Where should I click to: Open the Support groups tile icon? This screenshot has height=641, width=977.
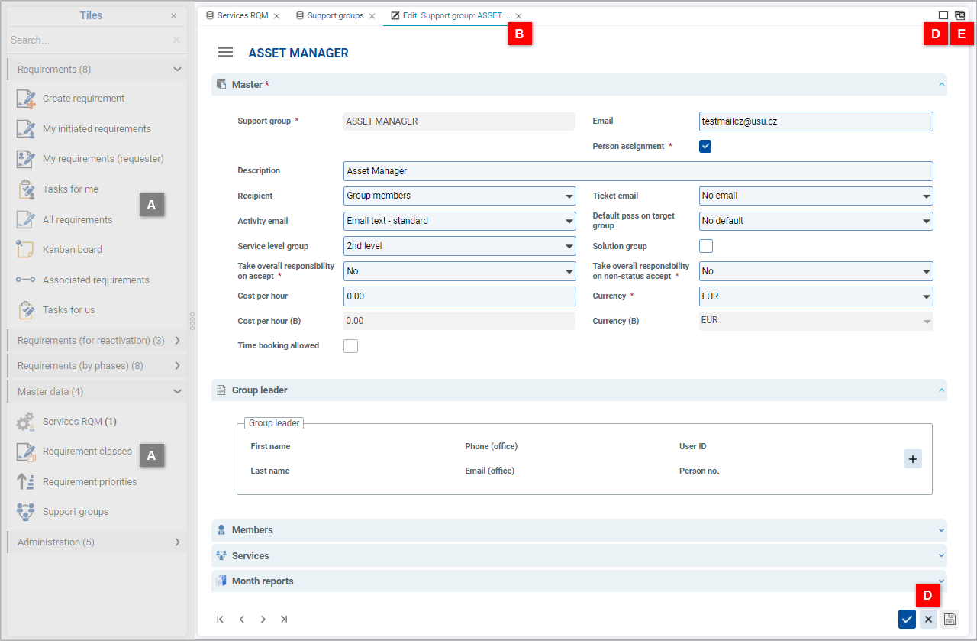(25, 512)
